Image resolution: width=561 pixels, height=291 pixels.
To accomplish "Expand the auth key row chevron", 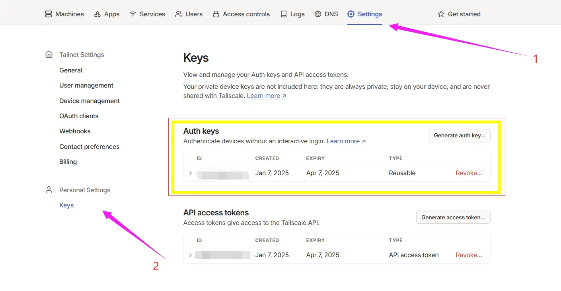I will pos(191,173).
